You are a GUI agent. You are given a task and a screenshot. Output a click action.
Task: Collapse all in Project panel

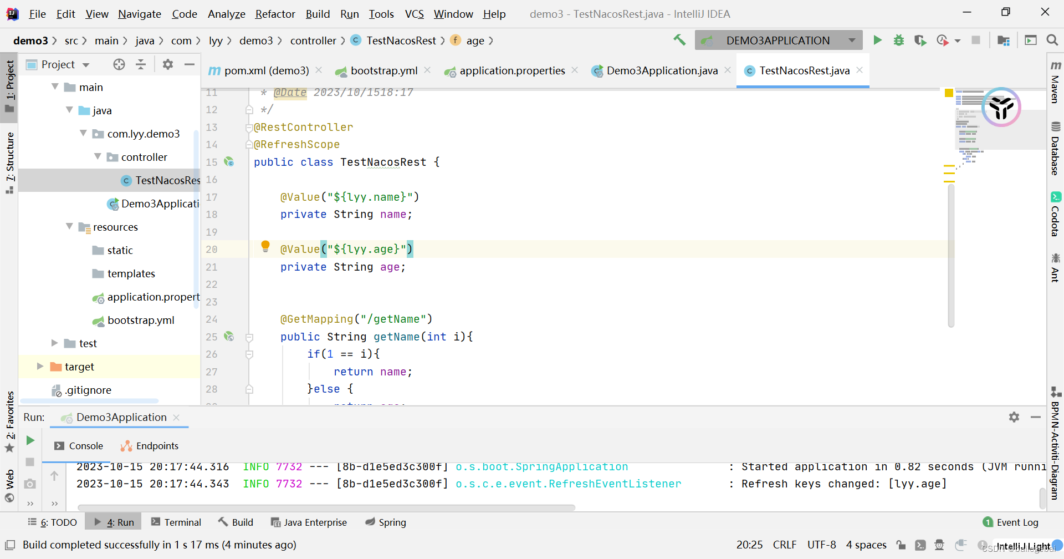[141, 64]
